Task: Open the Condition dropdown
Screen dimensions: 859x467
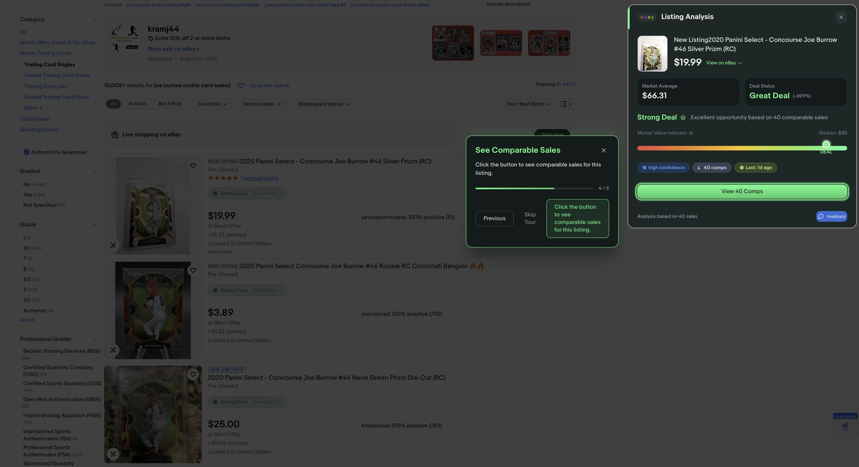Action: [212, 104]
